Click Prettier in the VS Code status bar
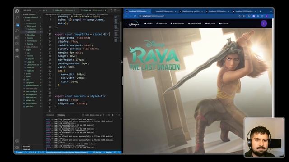The height and width of the screenshot is (162, 289). 107,152
